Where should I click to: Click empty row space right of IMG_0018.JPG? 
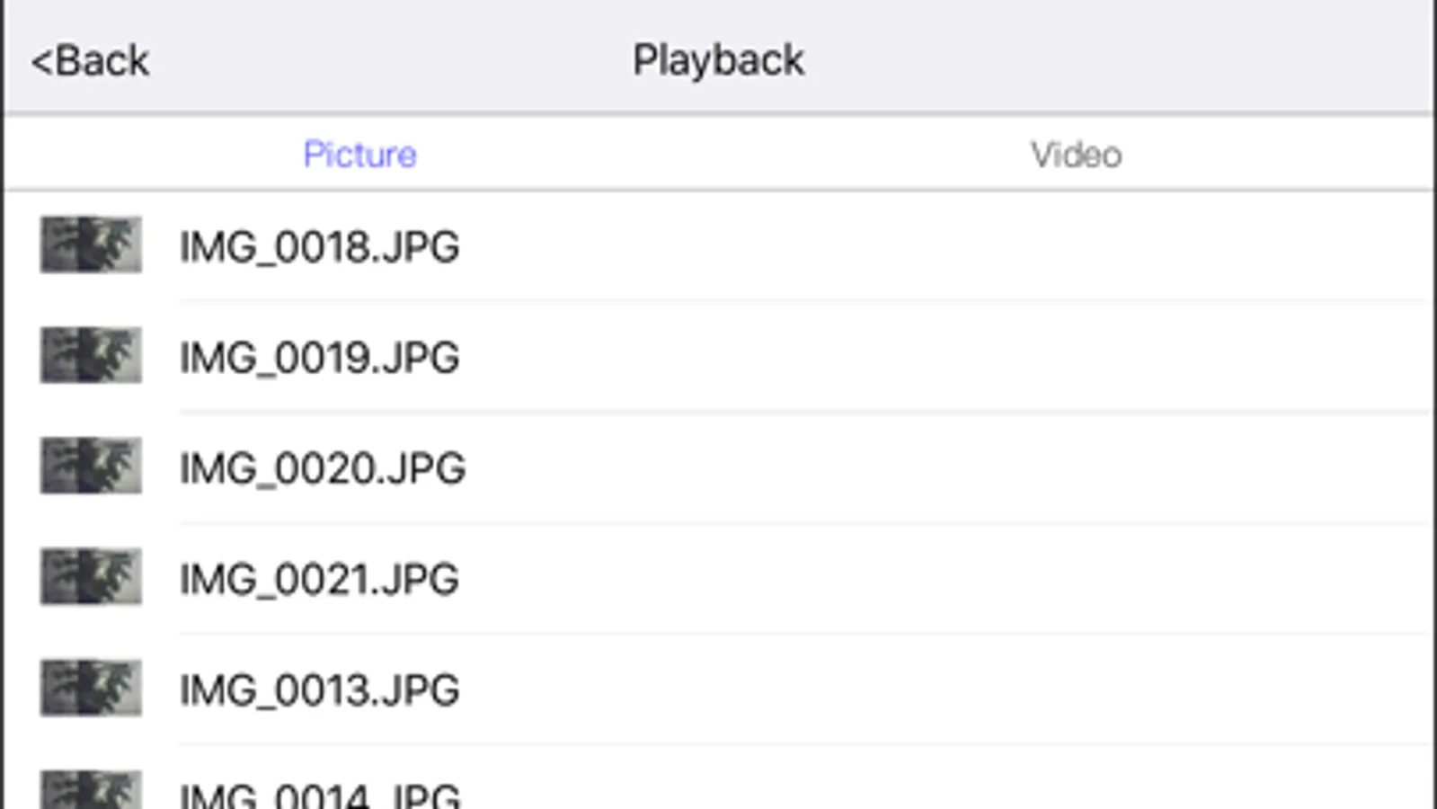(899, 246)
